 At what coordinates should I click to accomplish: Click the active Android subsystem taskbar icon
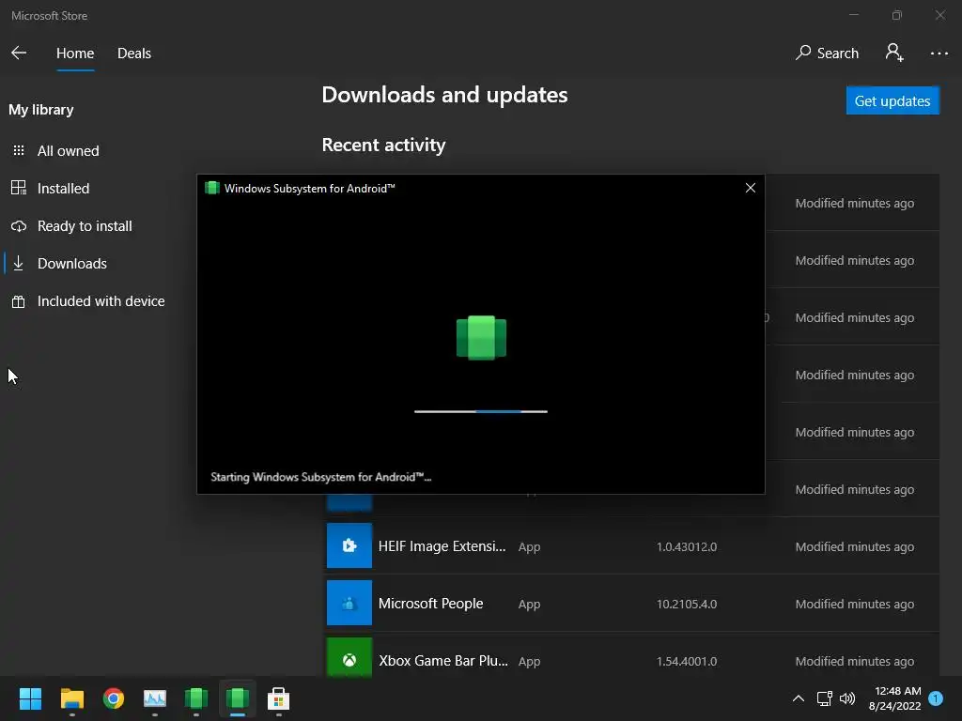(x=238, y=698)
